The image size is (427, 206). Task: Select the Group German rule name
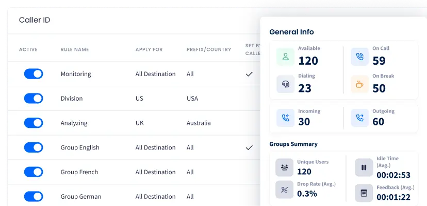coord(81,197)
